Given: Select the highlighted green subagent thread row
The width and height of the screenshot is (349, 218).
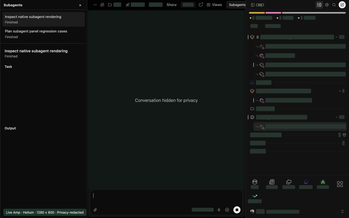Looking at the screenshot, I should tap(300, 126).
